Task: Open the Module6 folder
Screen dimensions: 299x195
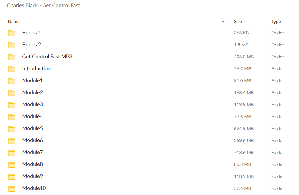Action: (32, 140)
